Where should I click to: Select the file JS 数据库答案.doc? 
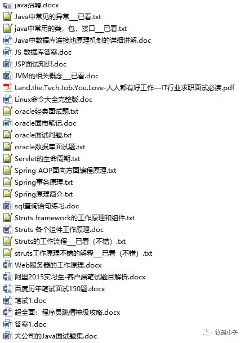pyautogui.click(x=43, y=52)
